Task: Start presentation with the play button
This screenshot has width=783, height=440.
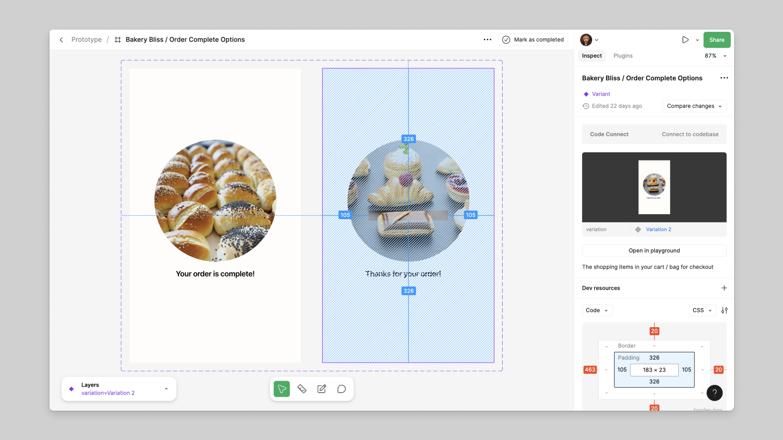Action: 685,40
